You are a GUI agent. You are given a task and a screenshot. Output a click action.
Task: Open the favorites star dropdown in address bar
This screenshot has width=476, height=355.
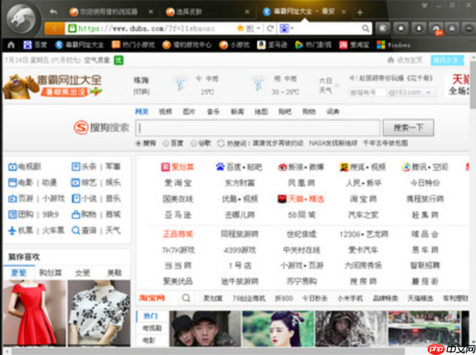coord(241,28)
